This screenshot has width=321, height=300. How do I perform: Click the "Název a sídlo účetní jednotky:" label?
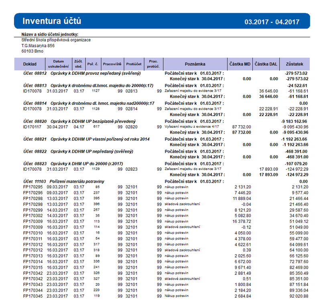coord(50,35)
